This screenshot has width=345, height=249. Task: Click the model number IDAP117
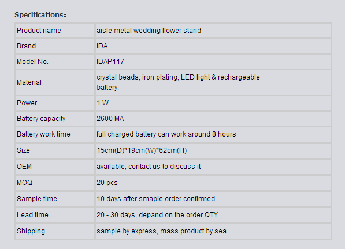(110, 62)
